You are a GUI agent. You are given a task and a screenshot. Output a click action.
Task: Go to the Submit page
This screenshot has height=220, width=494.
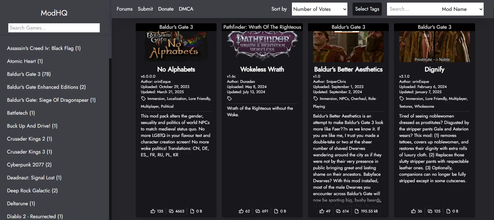pyautogui.click(x=145, y=9)
